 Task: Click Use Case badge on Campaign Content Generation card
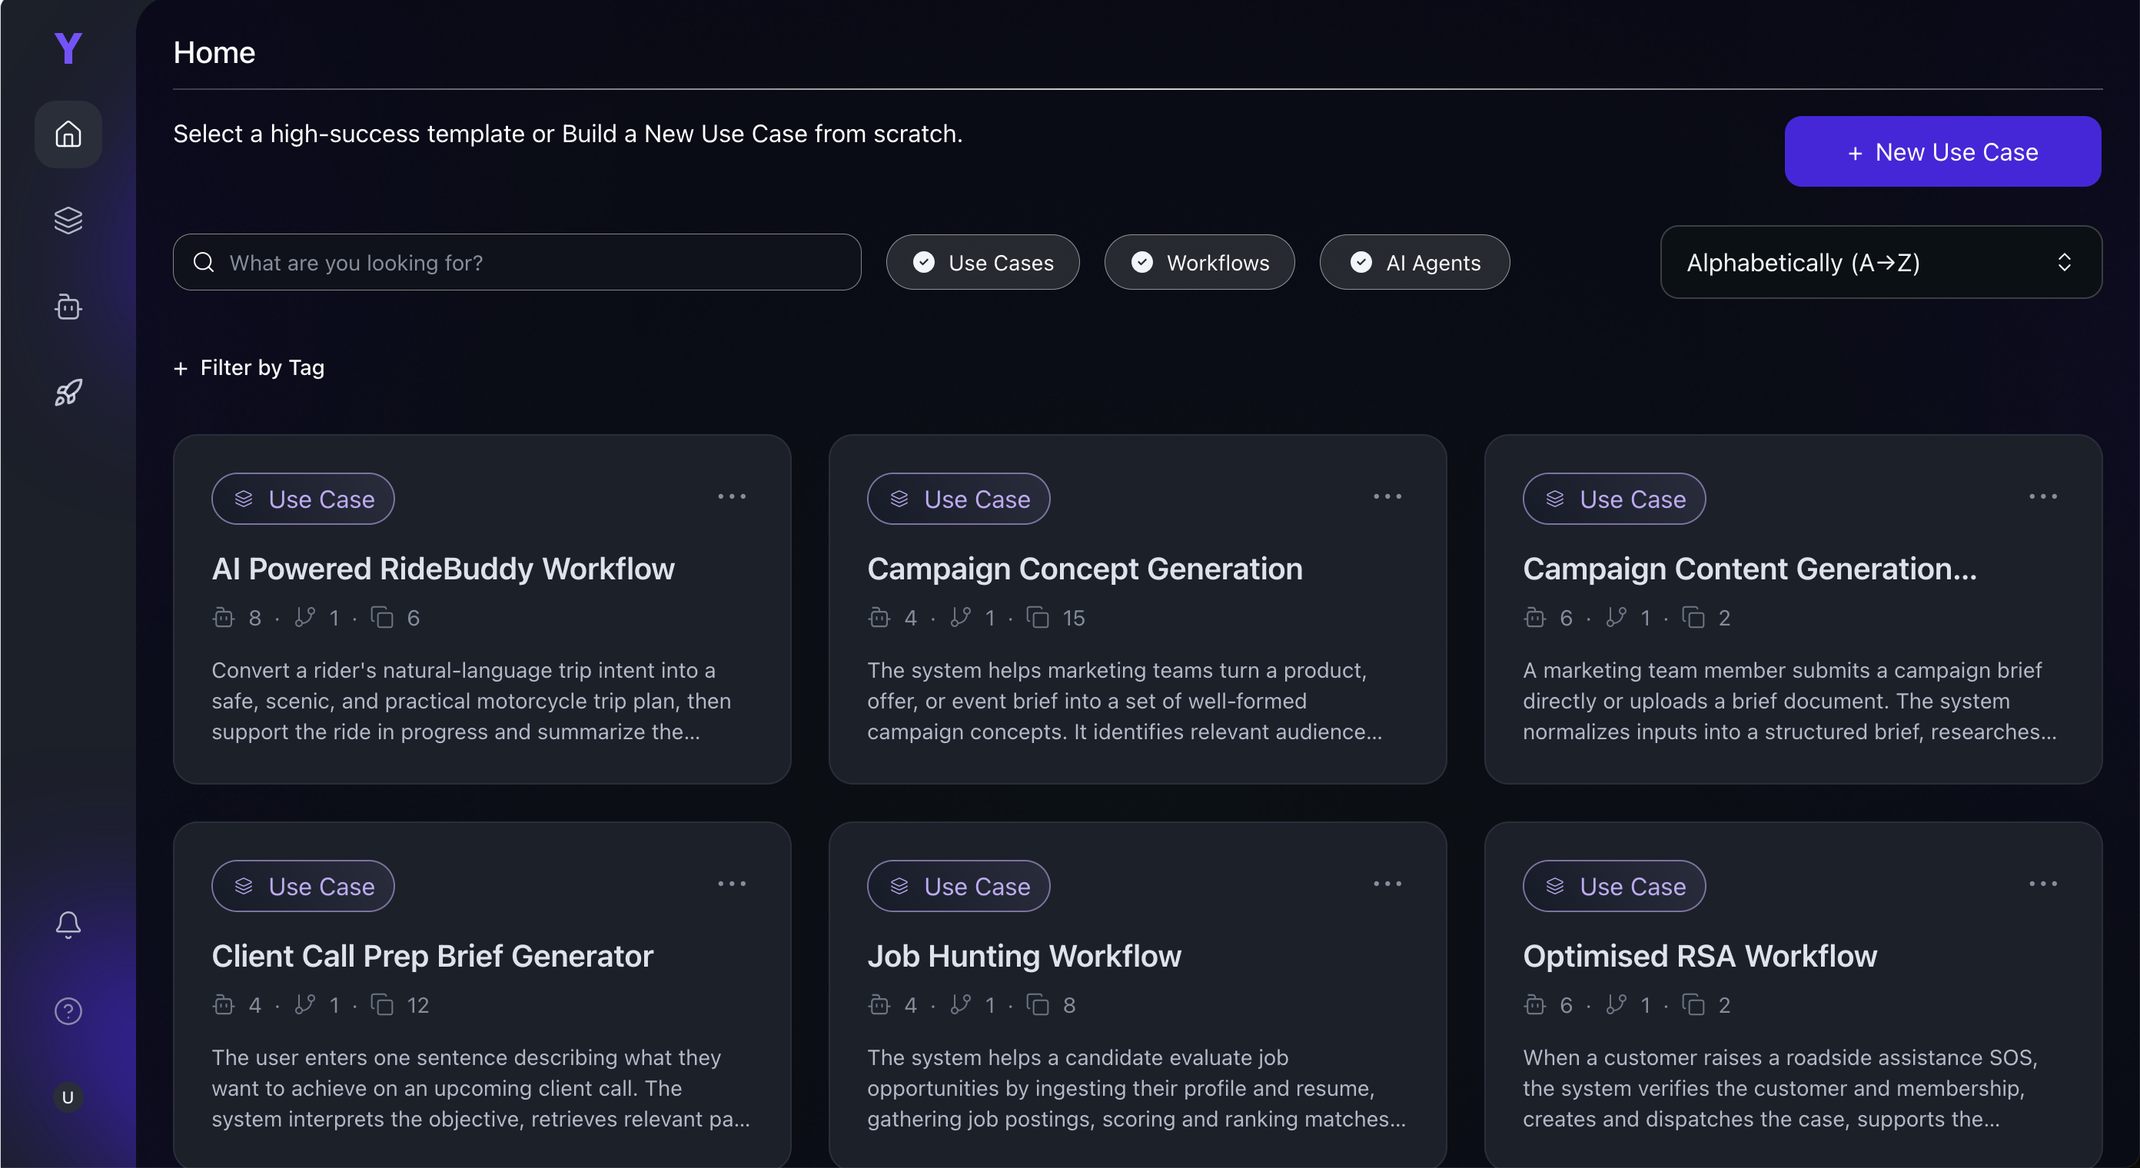pos(1613,499)
